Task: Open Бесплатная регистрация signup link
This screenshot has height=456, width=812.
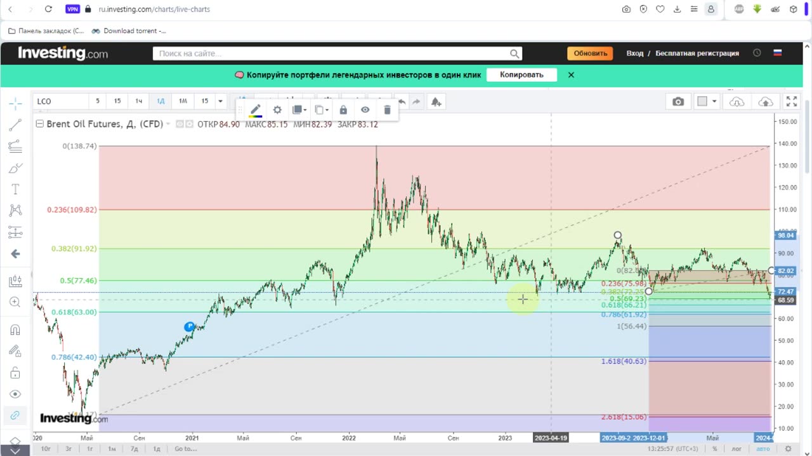Action: (x=697, y=53)
